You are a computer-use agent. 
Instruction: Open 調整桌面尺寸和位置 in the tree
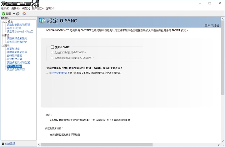coord(18,62)
